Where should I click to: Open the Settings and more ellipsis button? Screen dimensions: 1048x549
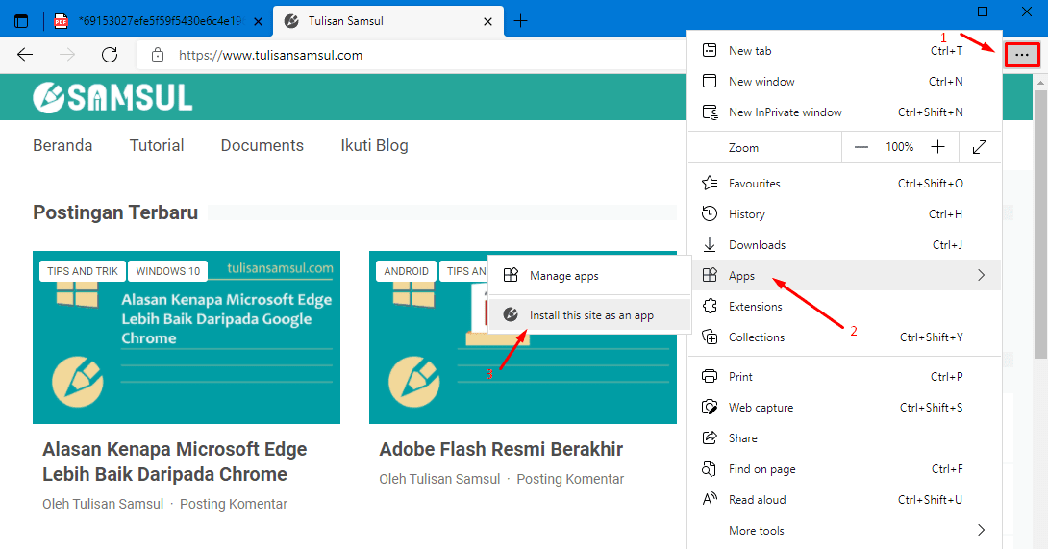tap(1021, 55)
